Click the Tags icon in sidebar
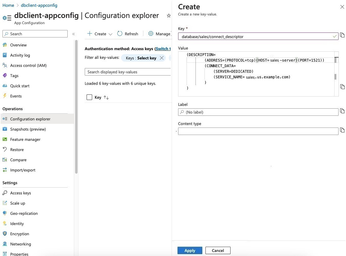 pyautogui.click(x=5, y=76)
